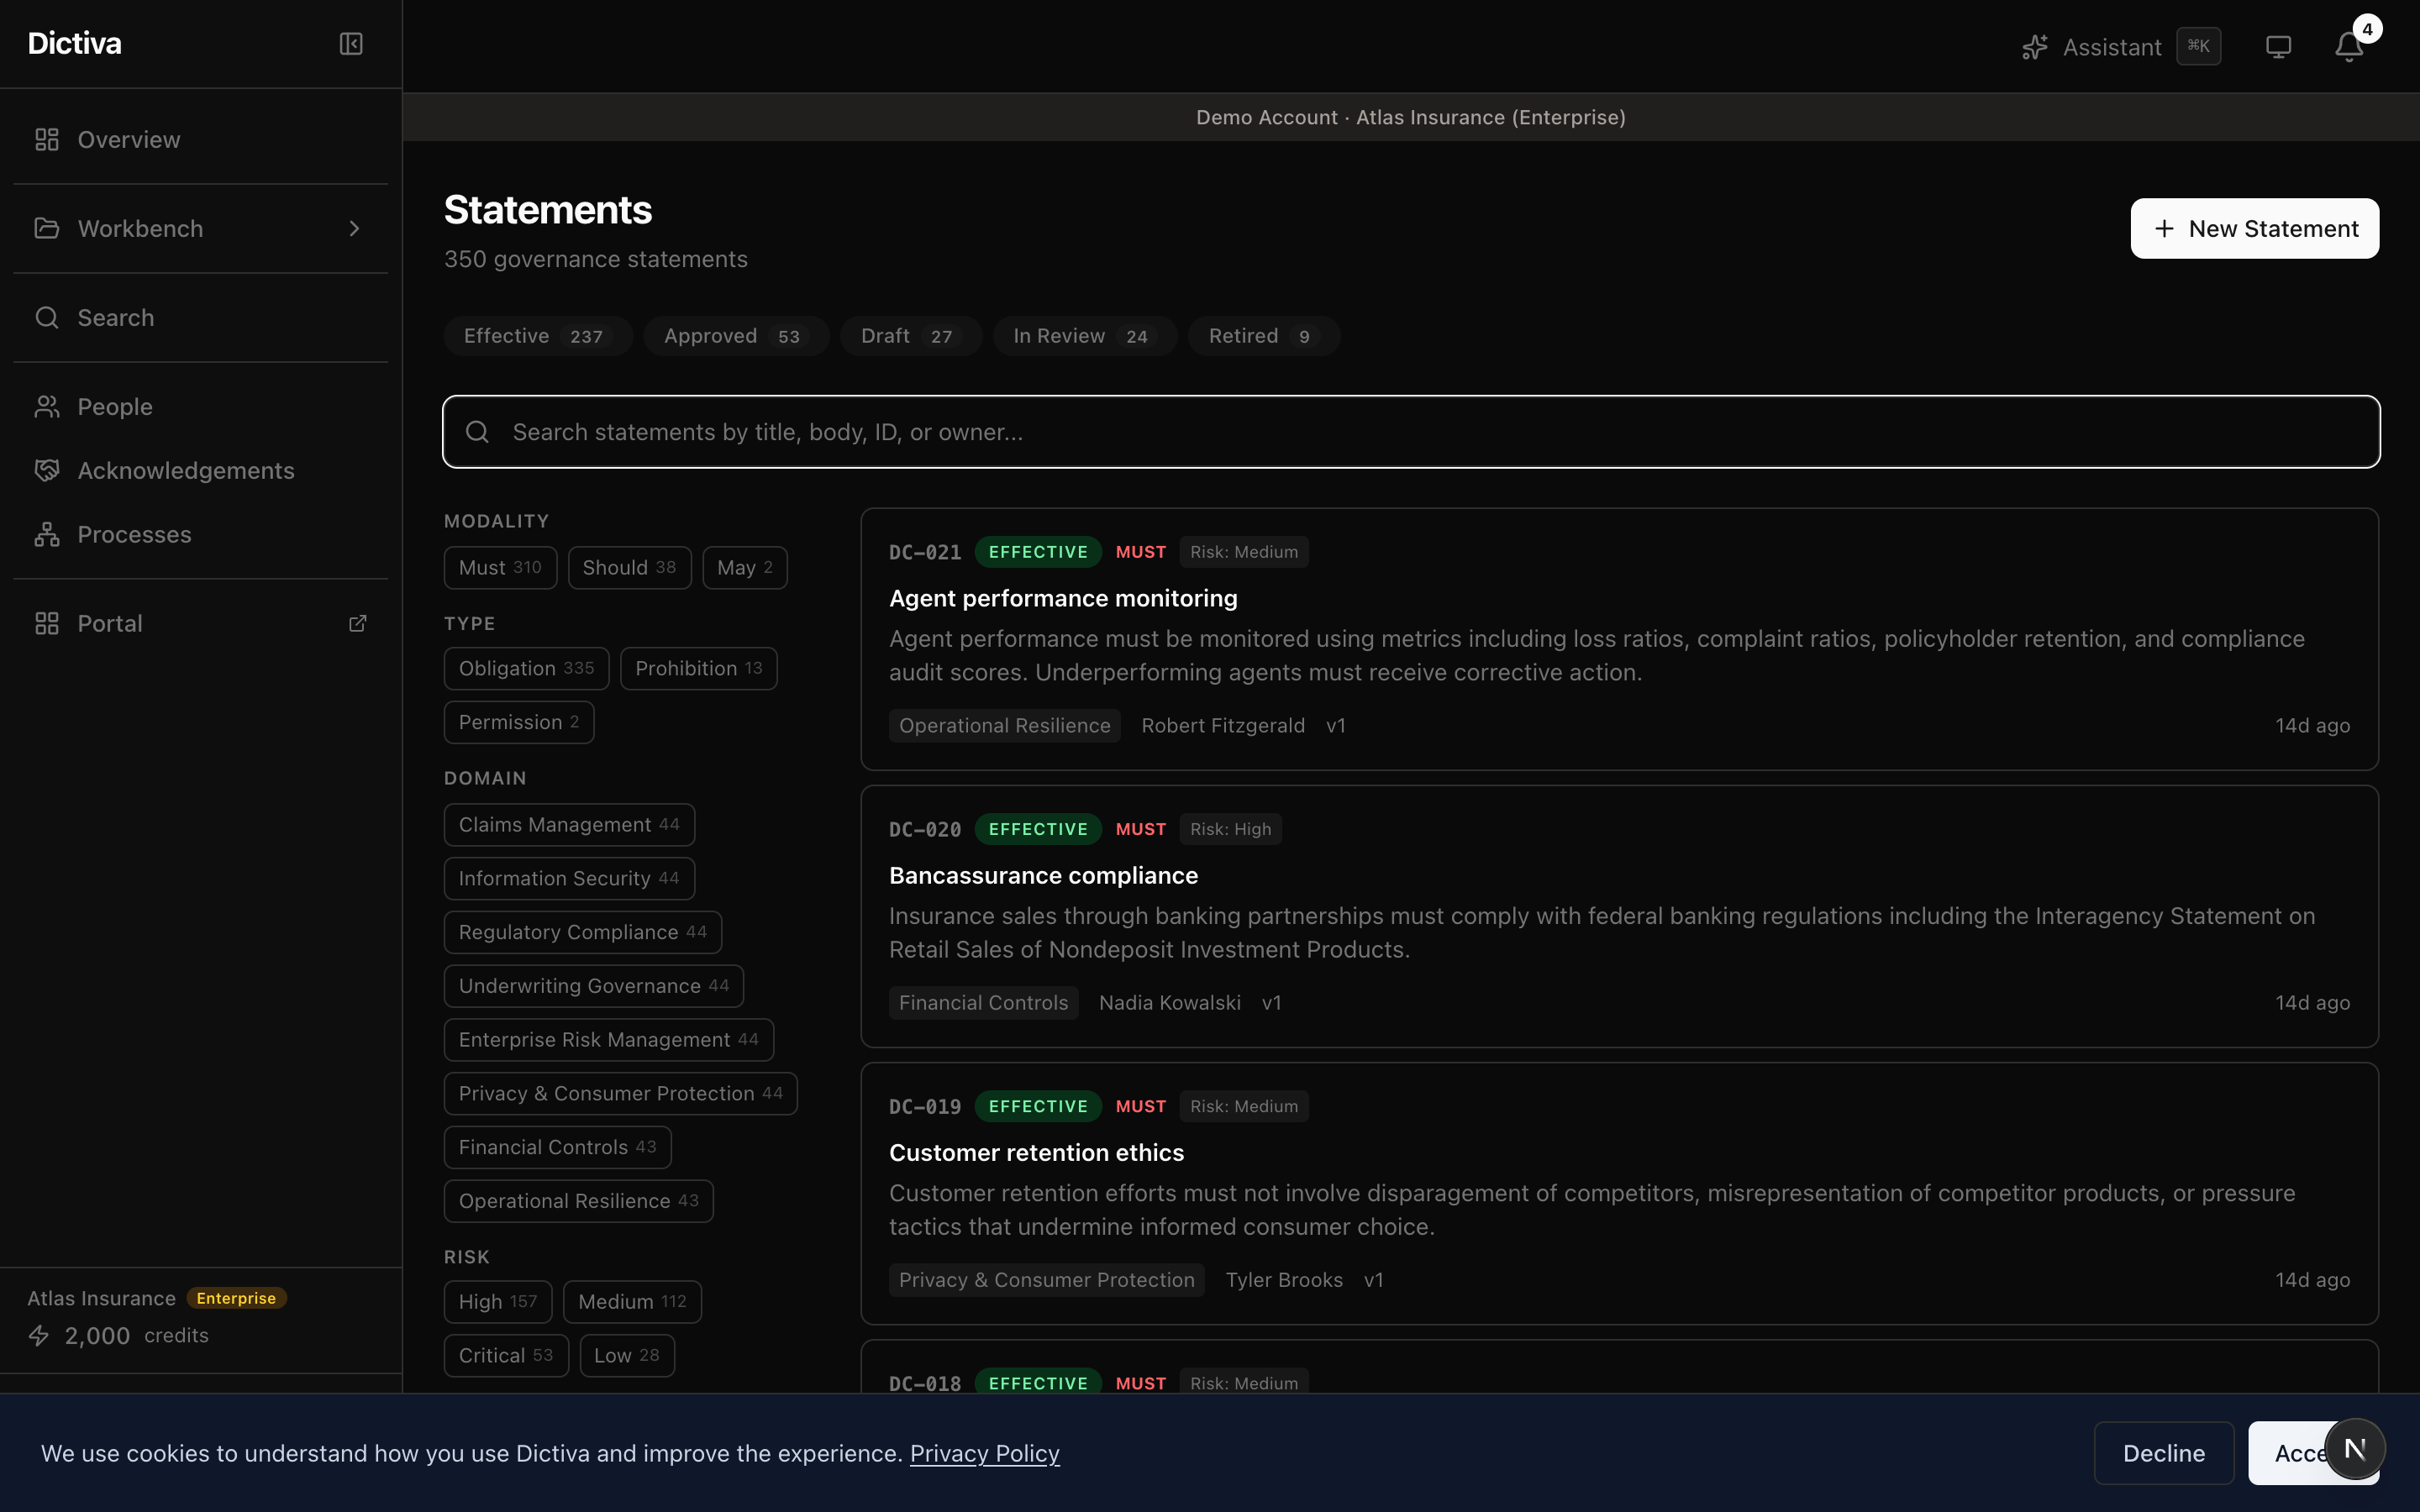Viewport: 2420px width, 1512px height.
Task: Toggle the Critical risk filter
Action: tap(505, 1356)
